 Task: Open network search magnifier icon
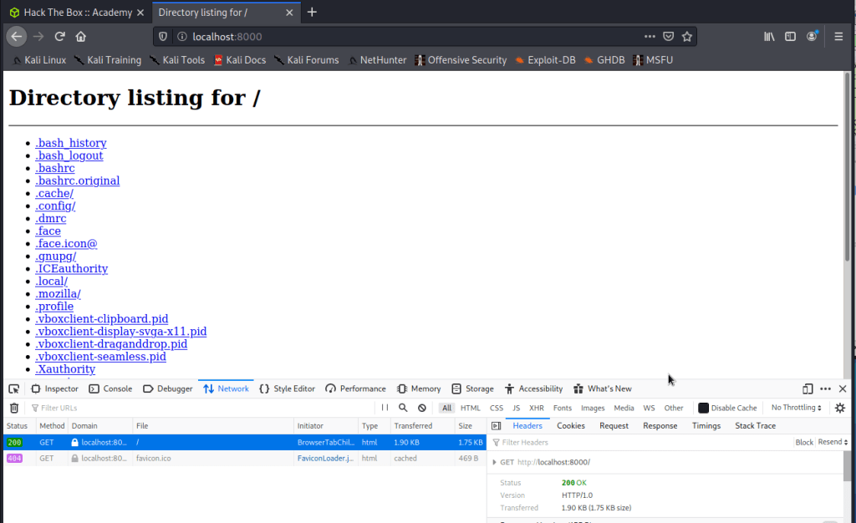403,408
